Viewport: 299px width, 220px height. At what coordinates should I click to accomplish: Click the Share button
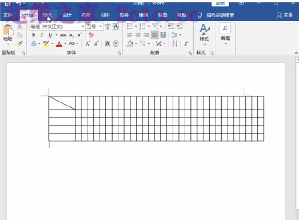[285, 15]
